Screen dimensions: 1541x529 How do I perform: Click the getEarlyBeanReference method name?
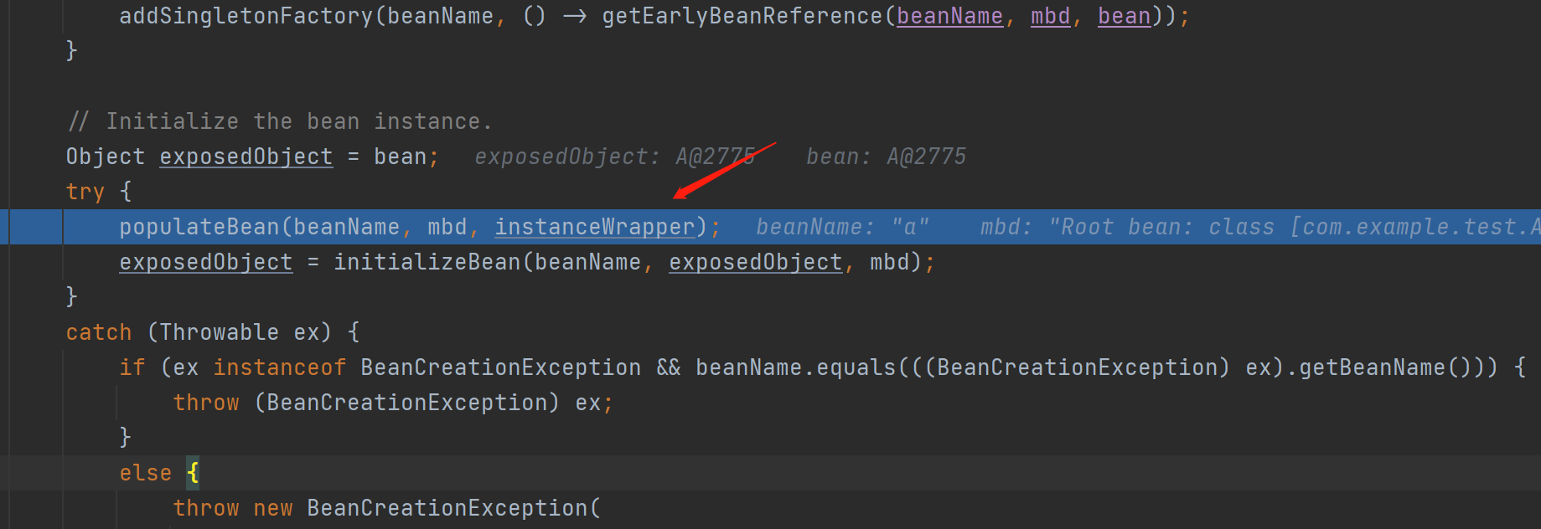(742, 16)
